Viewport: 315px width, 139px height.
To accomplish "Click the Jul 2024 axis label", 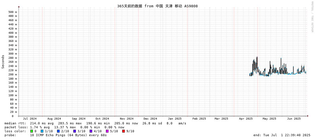I will [30, 119].
